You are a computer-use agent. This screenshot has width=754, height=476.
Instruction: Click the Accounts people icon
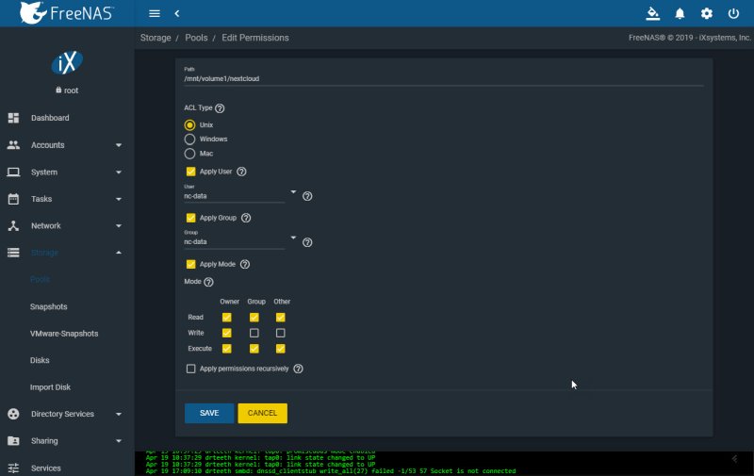(x=13, y=145)
